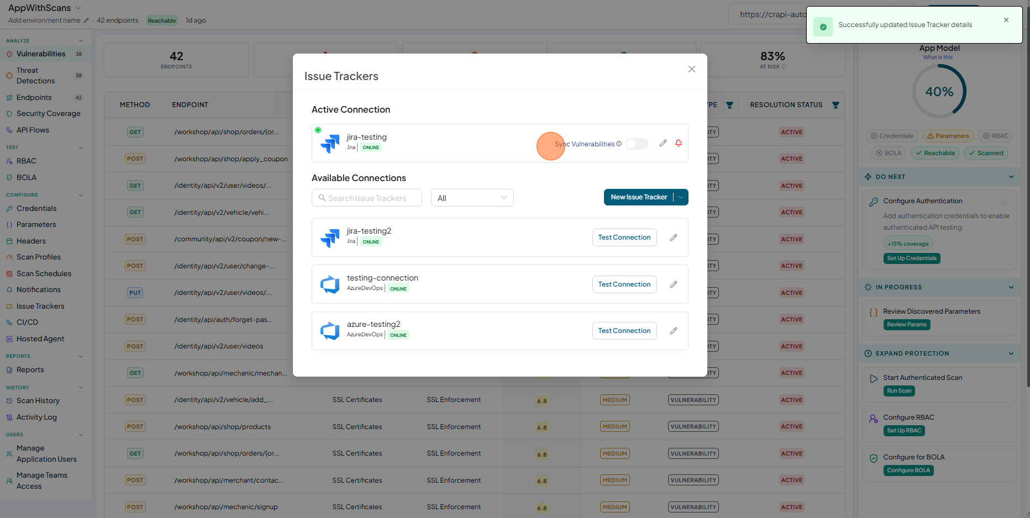Screen dimensions: 1030x518
Task: Open Issue Trackers sidebar item
Action: tap(40, 306)
